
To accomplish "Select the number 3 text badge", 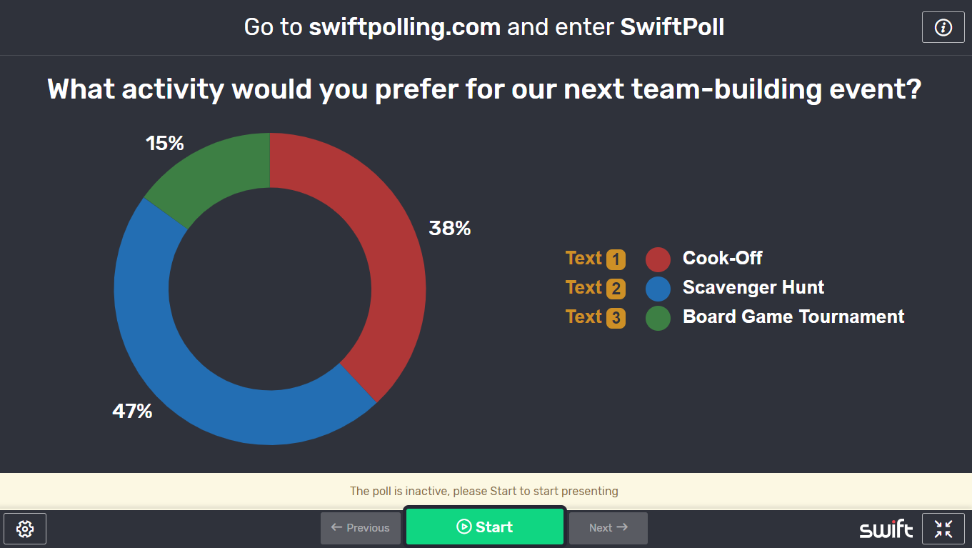I will [x=616, y=318].
